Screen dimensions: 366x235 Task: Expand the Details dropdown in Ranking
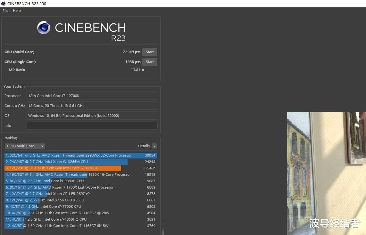coord(154,146)
